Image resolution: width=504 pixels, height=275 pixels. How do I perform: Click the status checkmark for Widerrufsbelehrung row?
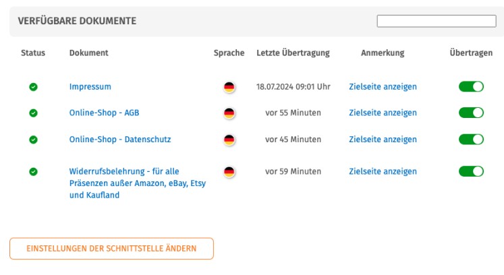(x=33, y=171)
